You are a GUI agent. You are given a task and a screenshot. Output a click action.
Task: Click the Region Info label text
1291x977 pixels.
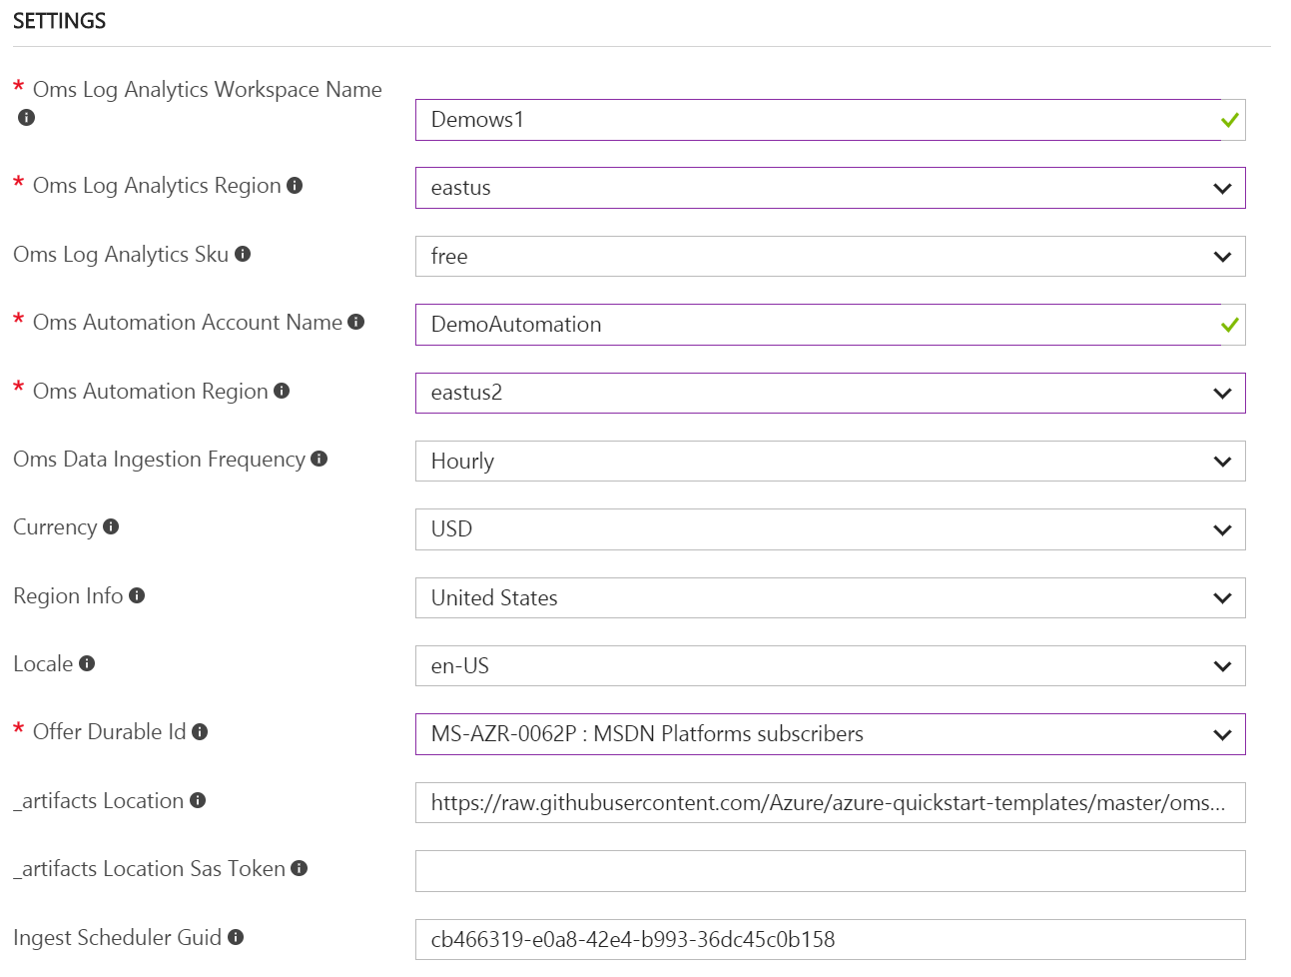(x=68, y=596)
